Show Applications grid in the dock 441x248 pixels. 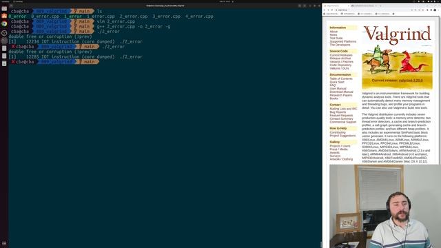click(x=4, y=243)
